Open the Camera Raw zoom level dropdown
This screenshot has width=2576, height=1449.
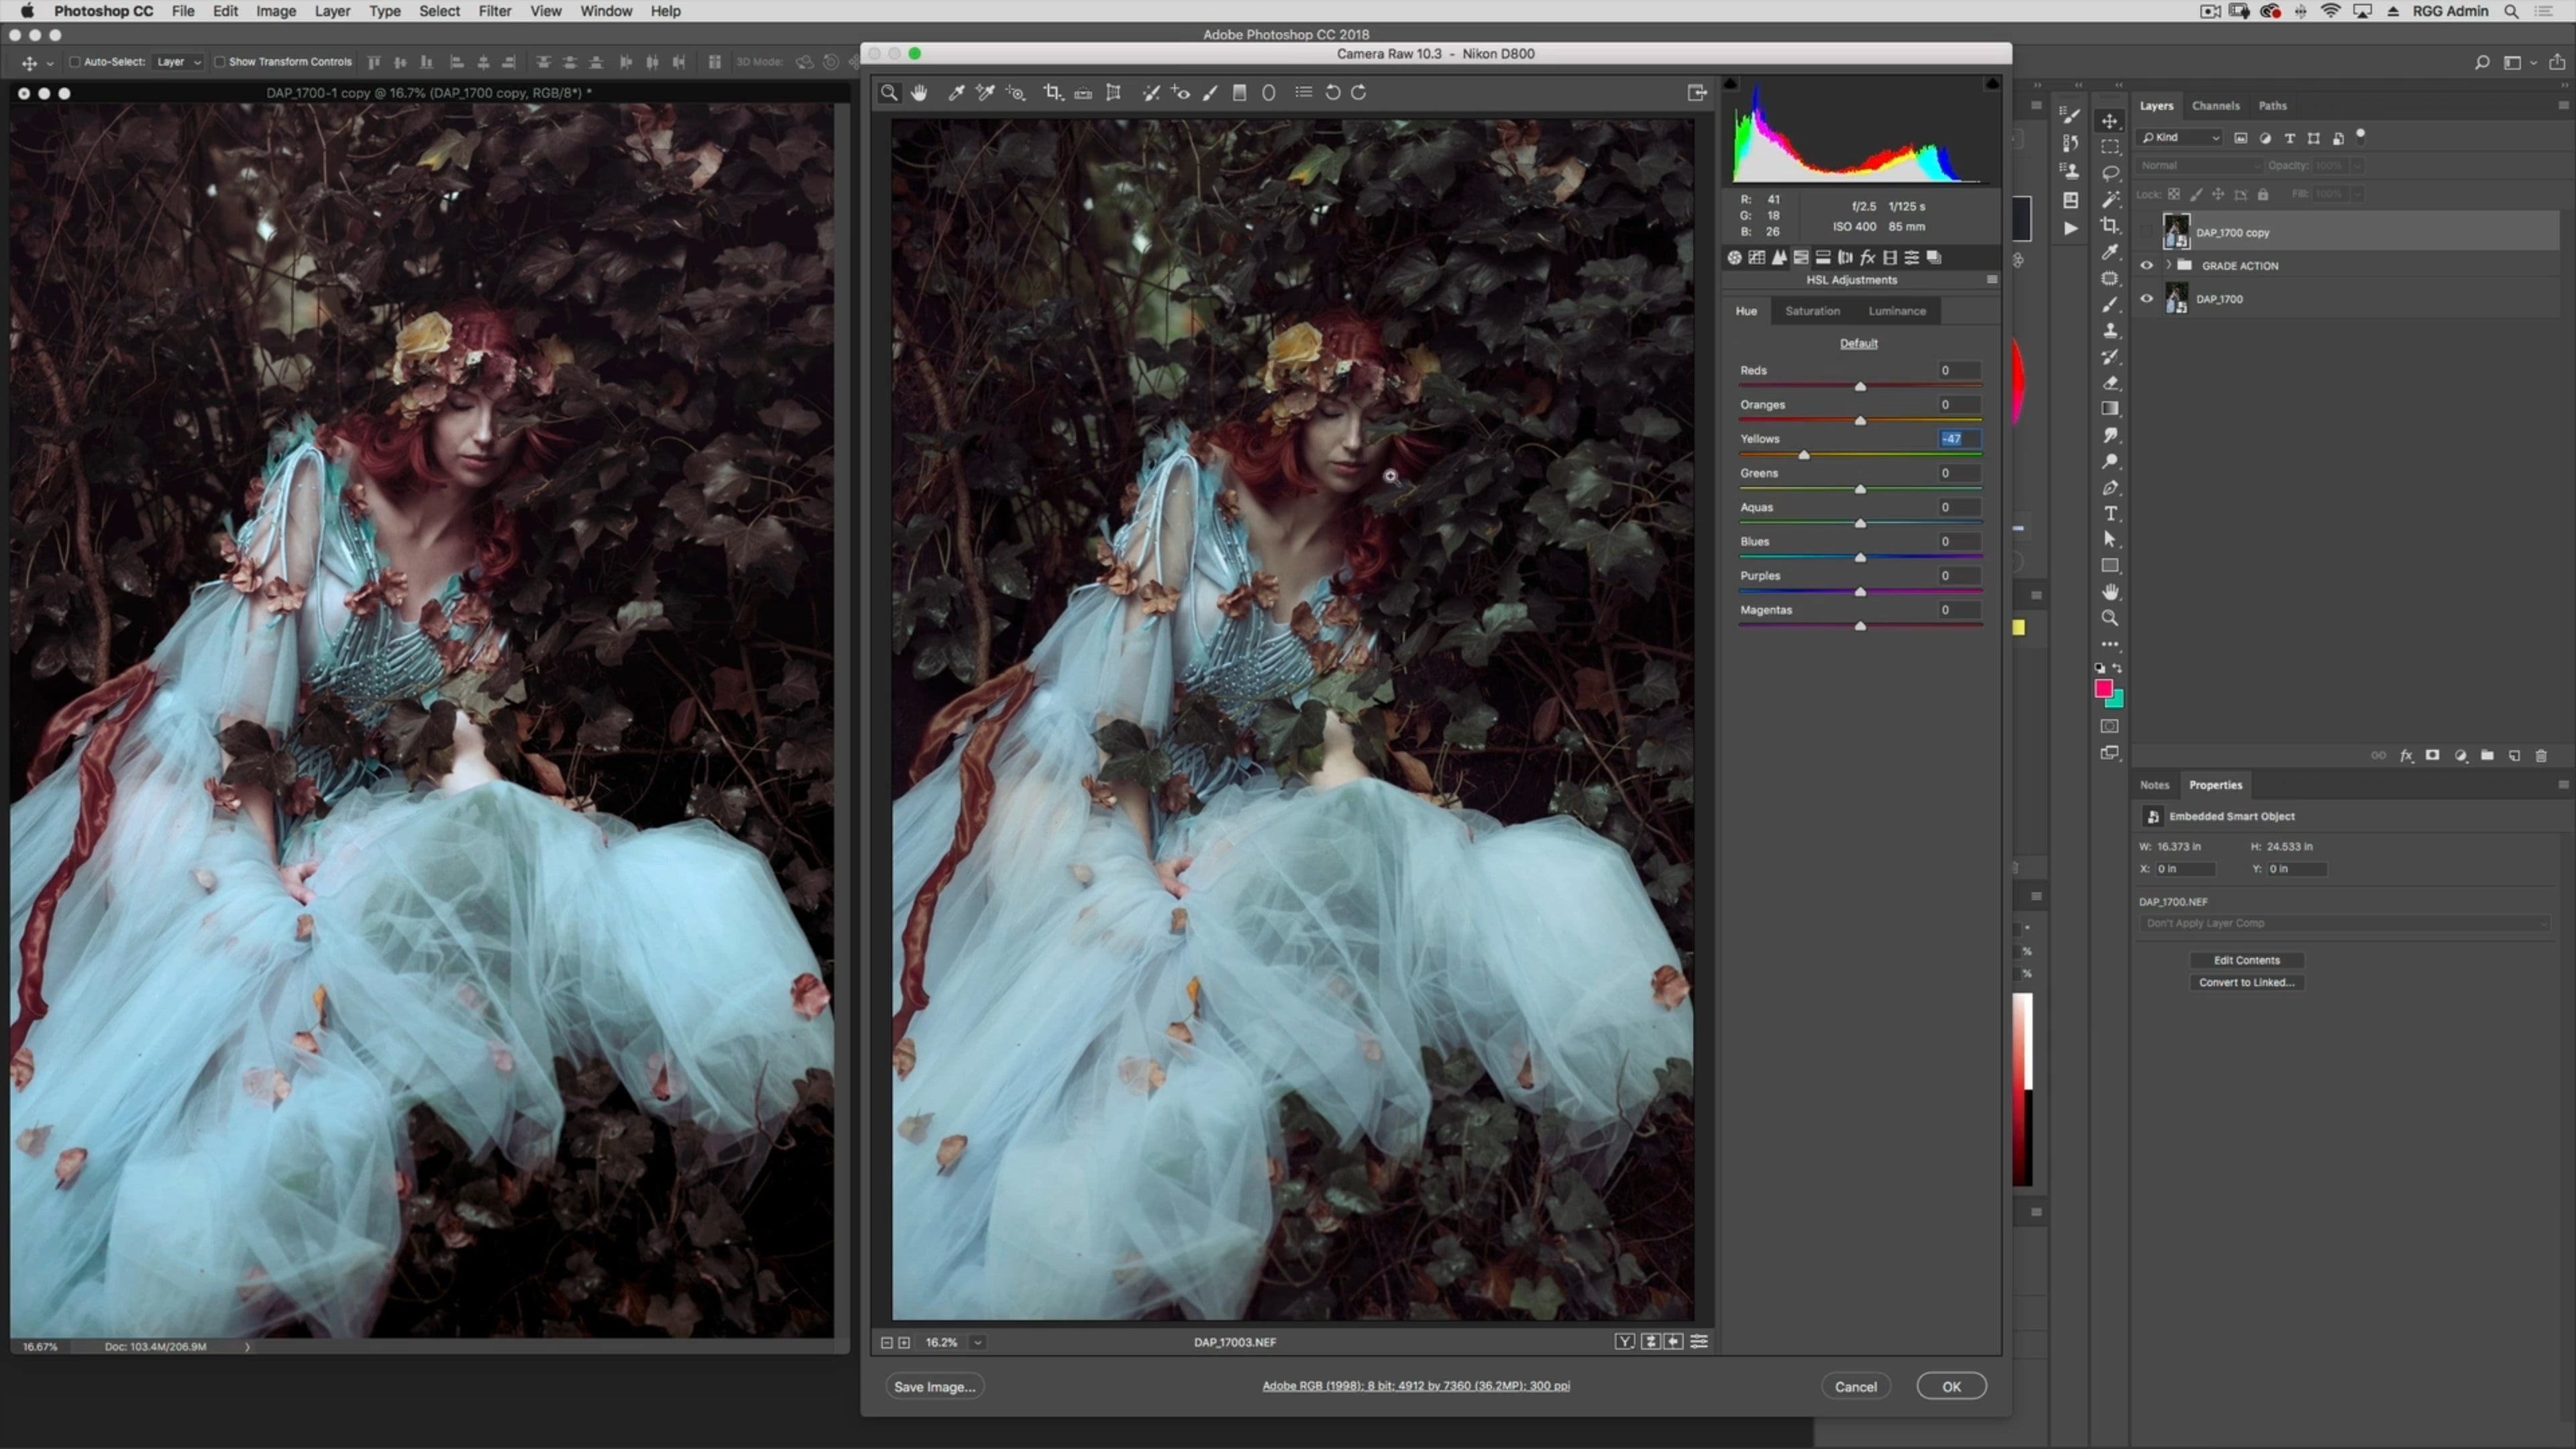977,1342
